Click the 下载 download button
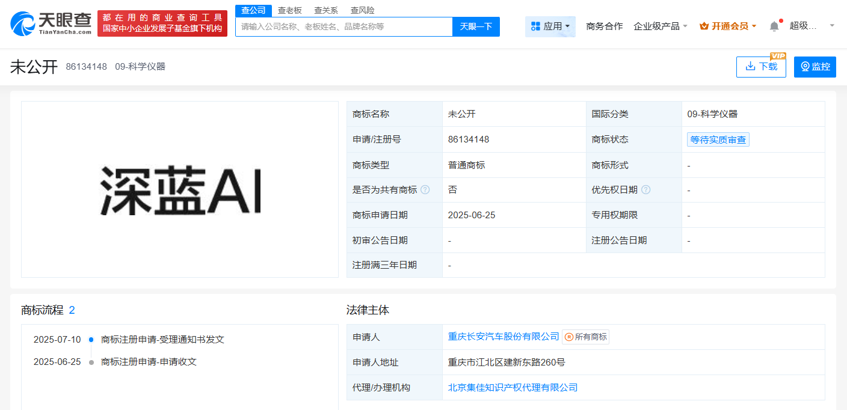847x410 pixels. 761,67
